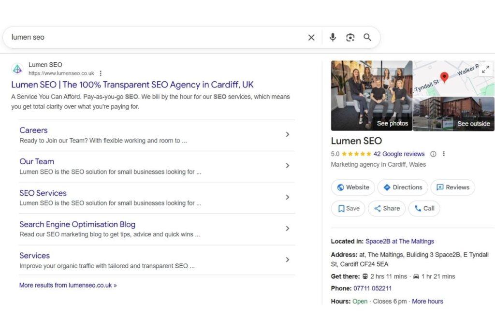Open search by image camera icon

point(350,38)
